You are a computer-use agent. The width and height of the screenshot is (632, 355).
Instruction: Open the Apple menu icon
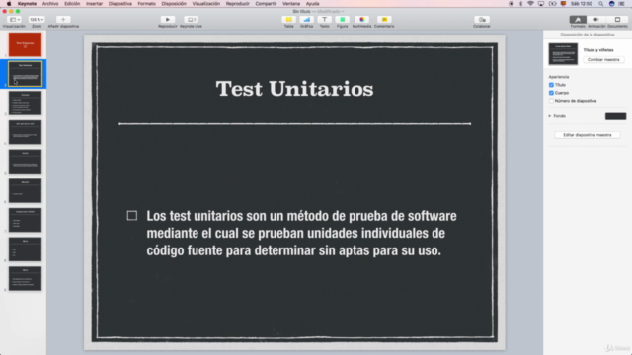pos(9,4)
